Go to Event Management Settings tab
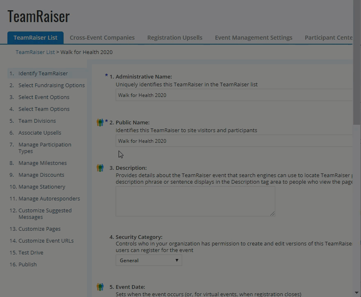The height and width of the screenshot is (297, 361). [254, 38]
